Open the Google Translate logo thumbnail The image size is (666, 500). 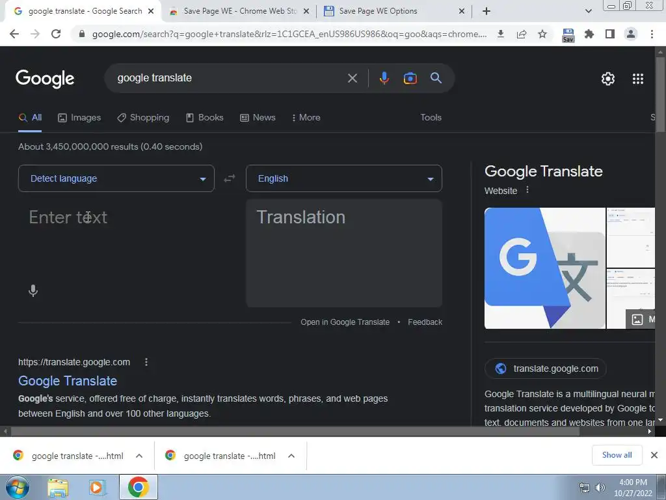pos(544,268)
